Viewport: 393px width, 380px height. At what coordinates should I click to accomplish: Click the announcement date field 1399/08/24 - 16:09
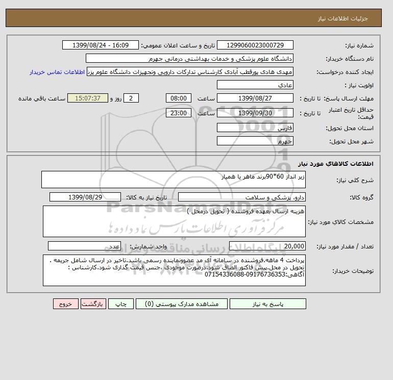[x=101, y=45]
